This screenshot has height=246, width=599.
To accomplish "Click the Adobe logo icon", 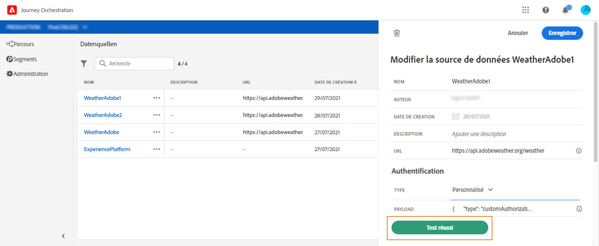I will click(12, 10).
